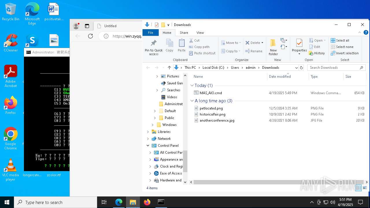
Task: Reload the page in Edge window
Action: [x=90, y=36]
